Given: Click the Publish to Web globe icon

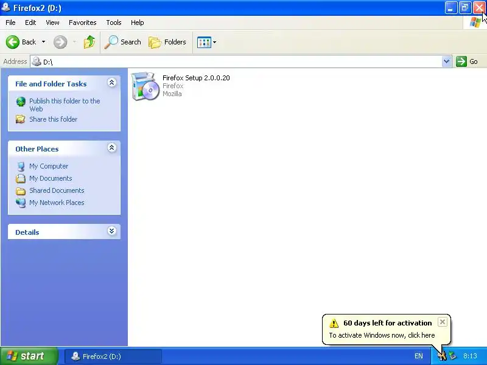Looking at the screenshot, I should [21, 102].
